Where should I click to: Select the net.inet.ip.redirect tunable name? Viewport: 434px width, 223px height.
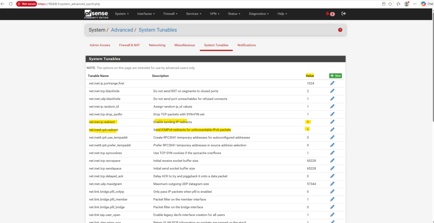point(103,122)
